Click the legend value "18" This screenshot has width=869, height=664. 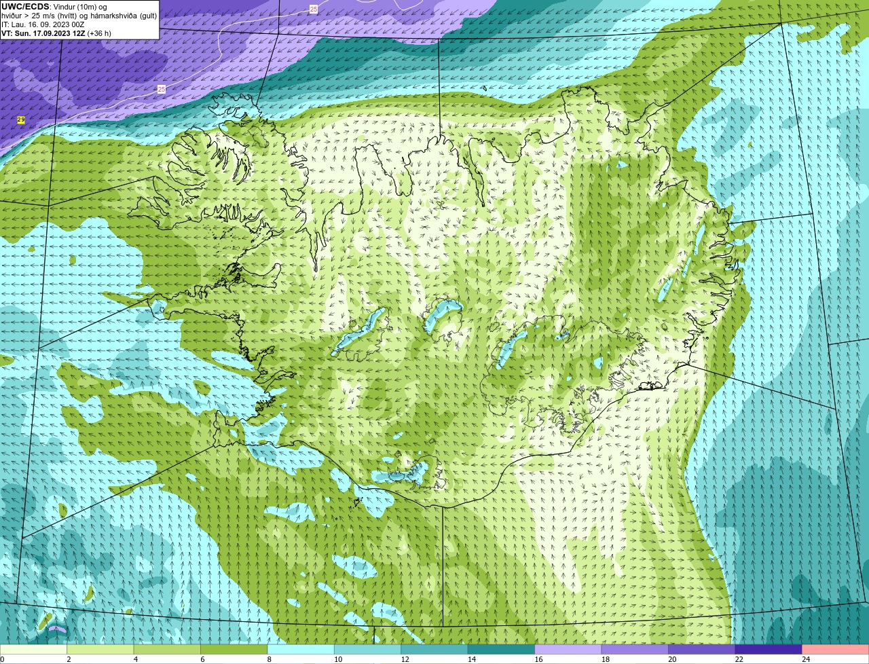[x=606, y=659]
